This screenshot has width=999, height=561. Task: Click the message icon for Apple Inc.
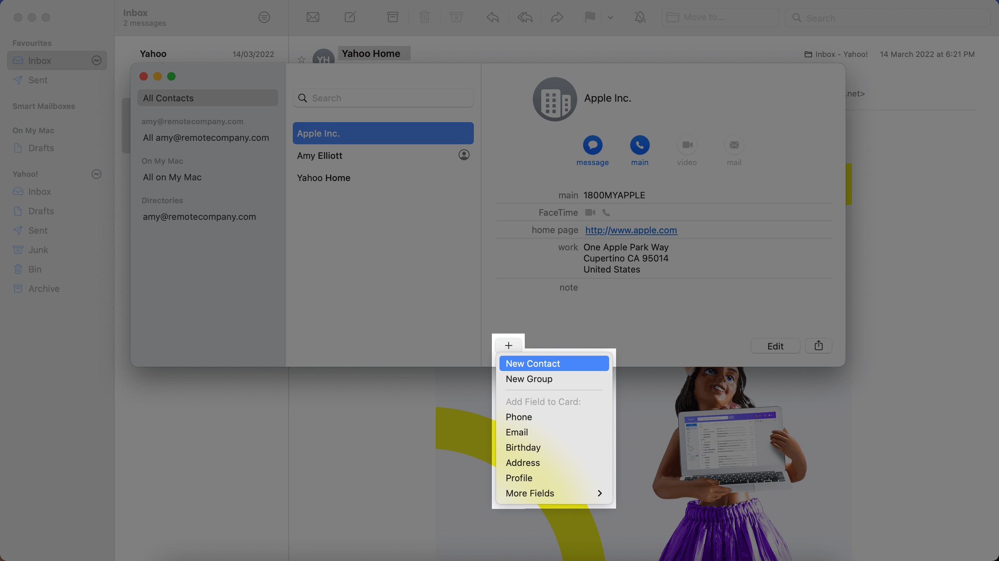(592, 145)
